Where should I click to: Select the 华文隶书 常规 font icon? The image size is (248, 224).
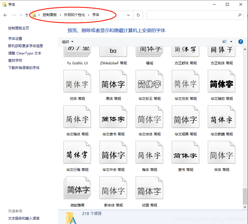[113, 117]
